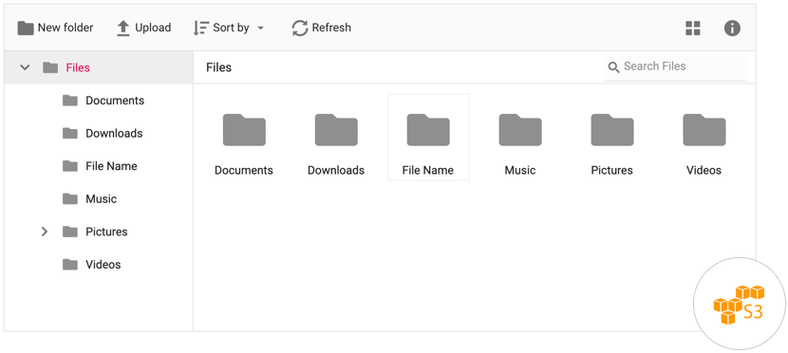Click the Upload arrow icon
788x353 pixels.
click(123, 28)
